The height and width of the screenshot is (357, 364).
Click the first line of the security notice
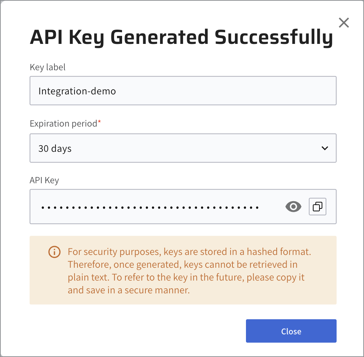click(x=189, y=252)
